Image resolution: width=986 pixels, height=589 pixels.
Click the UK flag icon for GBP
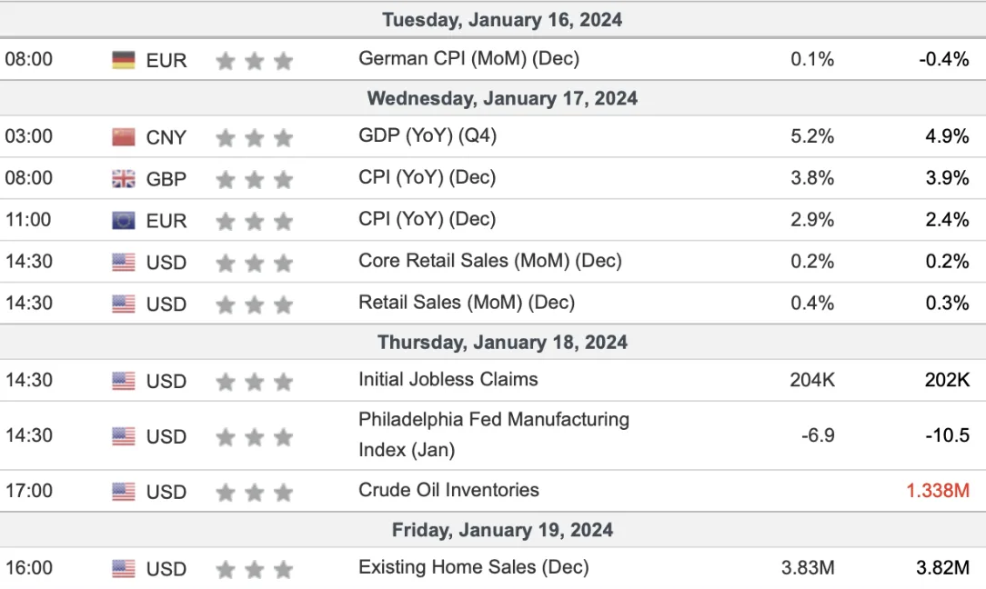click(x=124, y=179)
